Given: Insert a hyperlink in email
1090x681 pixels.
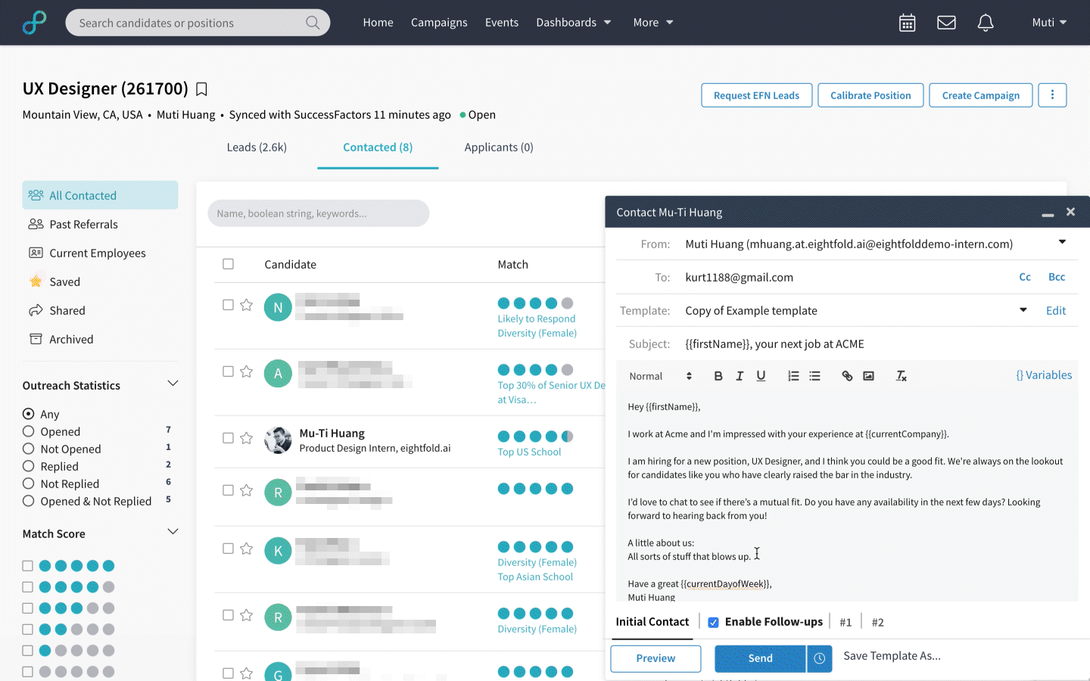Looking at the screenshot, I should click(847, 376).
